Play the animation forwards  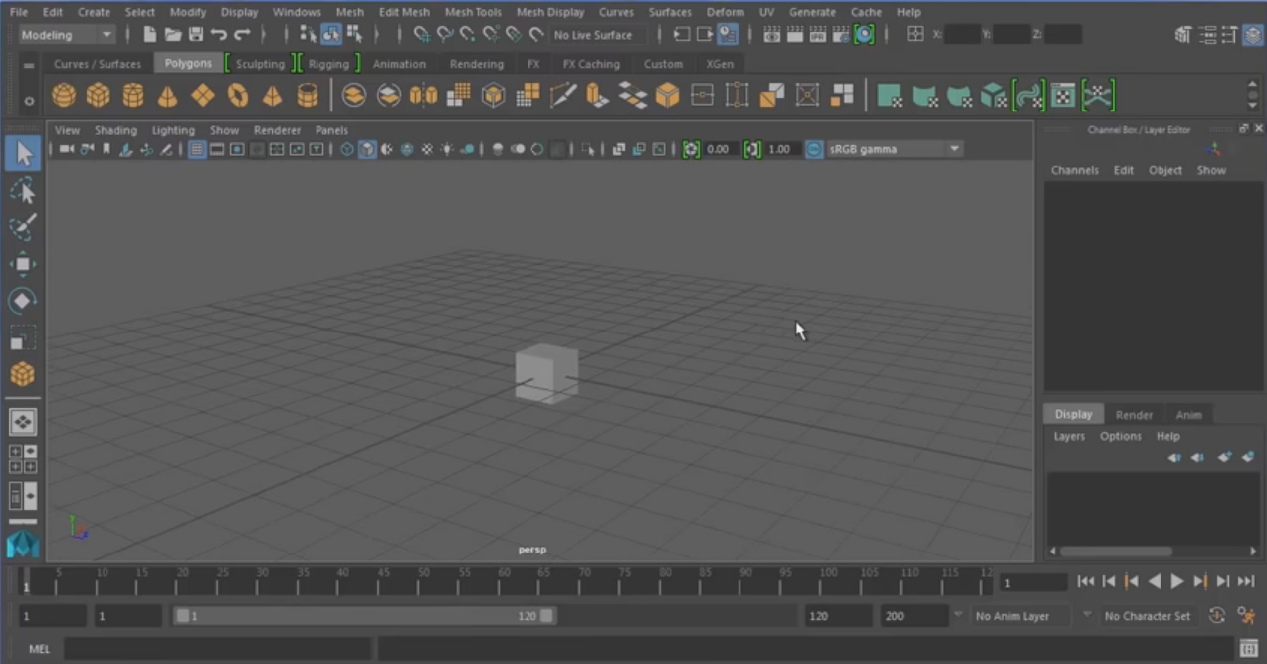point(1177,581)
